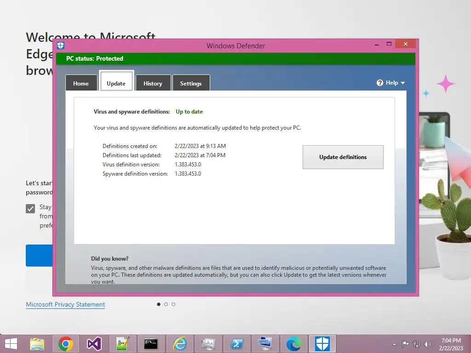
Task: Open the Windows Start button
Action: 11,344
